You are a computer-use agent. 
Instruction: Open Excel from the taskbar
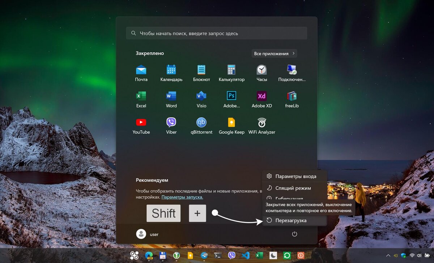[x=259, y=255]
